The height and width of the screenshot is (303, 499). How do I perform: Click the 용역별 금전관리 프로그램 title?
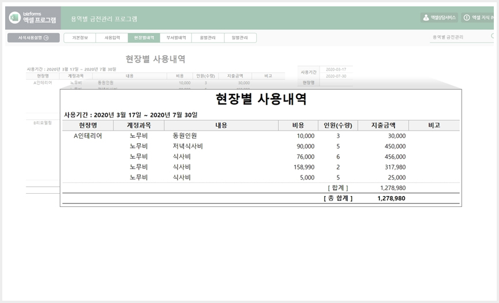click(x=104, y=19)
